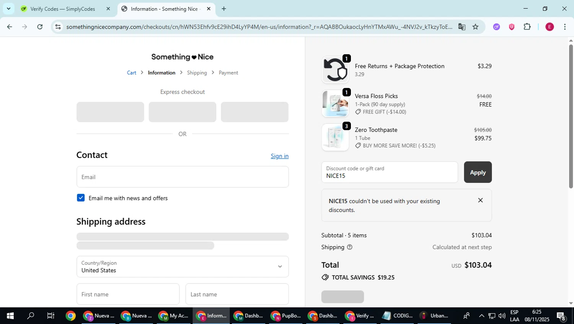Click the Zero Toothpaste product thumbnail
Image resolution: width=574 pixels, height=324 pixels.
click(x=335, y=137)
